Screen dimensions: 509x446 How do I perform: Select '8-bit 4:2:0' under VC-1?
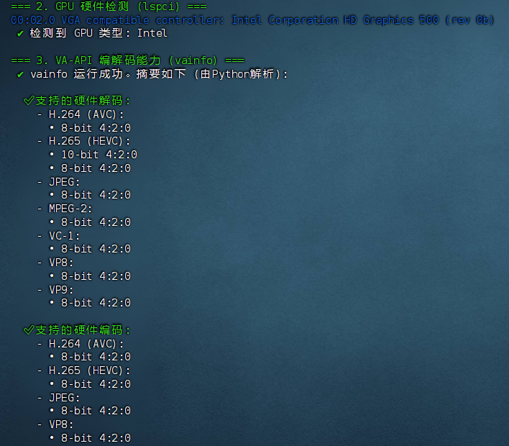[x=96, y=249]
